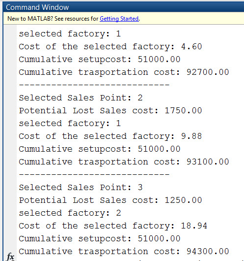Click the transportation cost 93100.00 line
Screen dimensions: 244x261
(124, 162)
